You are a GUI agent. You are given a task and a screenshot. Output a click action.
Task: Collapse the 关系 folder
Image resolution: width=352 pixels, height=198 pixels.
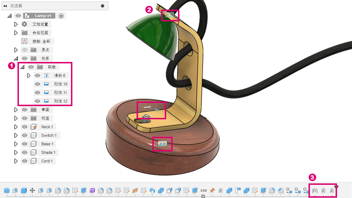point(16,58)
